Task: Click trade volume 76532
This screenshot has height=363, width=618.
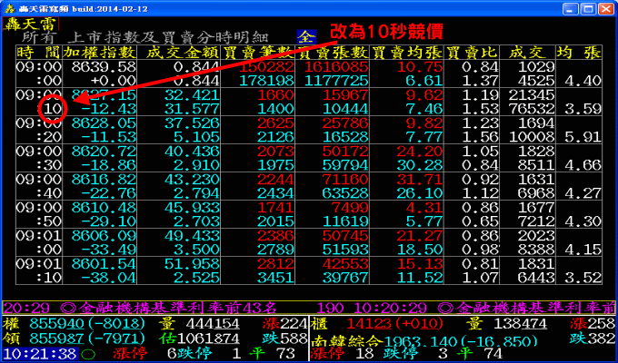Action: [532, 109]
